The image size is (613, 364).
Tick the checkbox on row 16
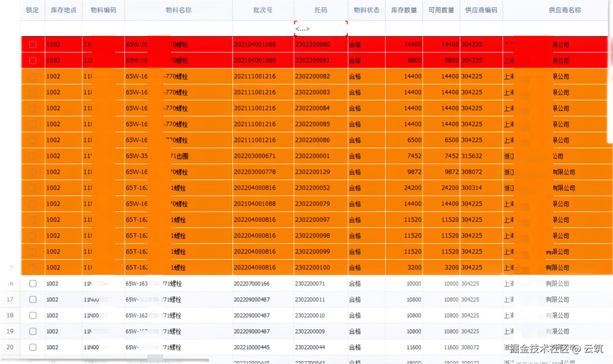tap(33, 283)
